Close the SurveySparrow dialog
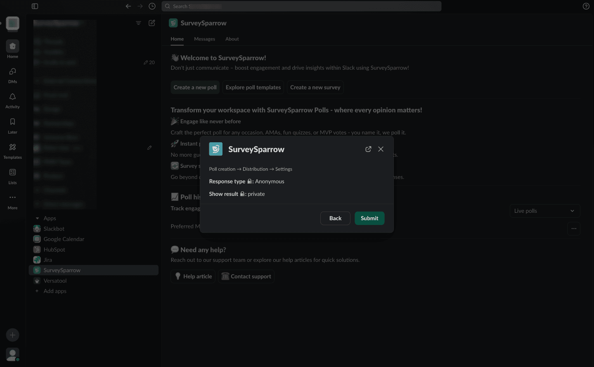 381,149
